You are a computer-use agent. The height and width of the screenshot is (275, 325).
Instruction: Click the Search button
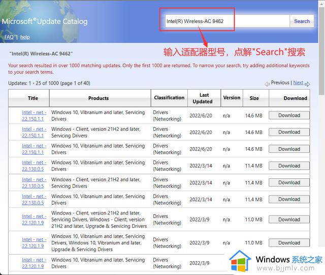tap(302, 21)
